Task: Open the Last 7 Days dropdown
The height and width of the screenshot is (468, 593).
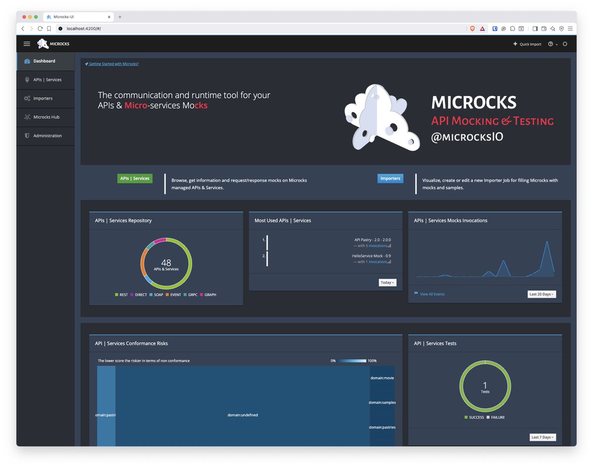Action: 543,437
